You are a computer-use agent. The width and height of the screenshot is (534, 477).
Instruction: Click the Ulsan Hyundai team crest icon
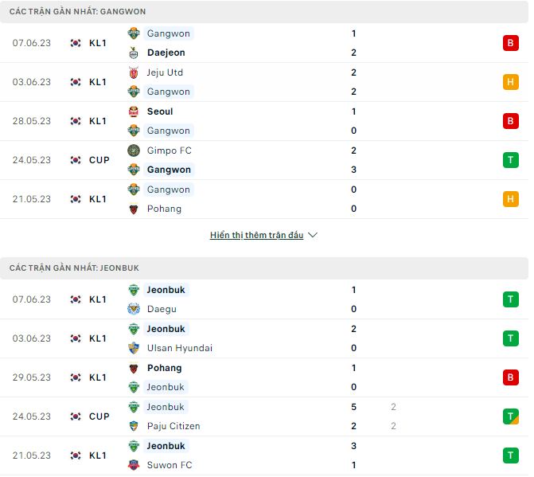coord(134,348)
